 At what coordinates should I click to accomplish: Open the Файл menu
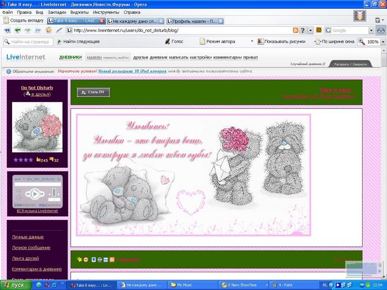click(7, 12)
